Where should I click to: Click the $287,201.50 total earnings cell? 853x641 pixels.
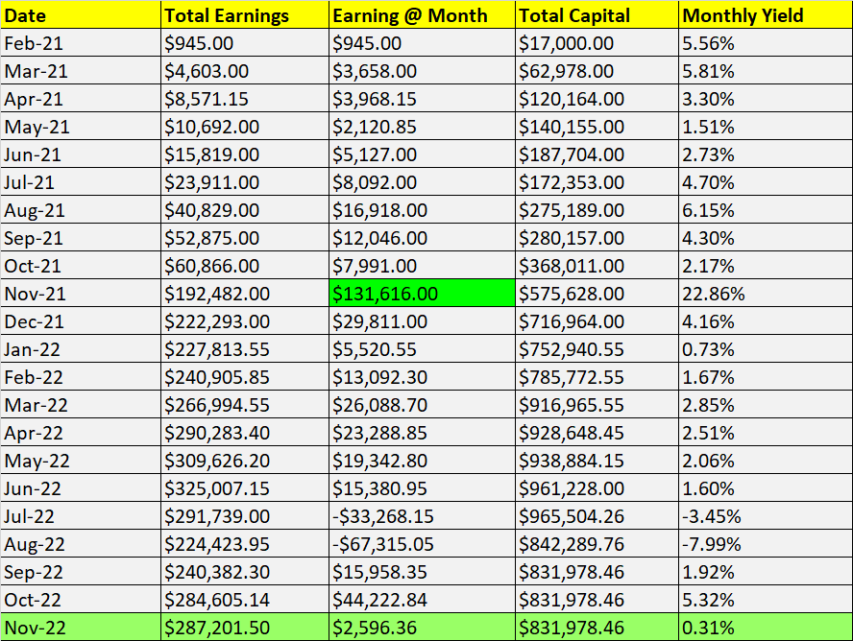click(x=244, y=628)
